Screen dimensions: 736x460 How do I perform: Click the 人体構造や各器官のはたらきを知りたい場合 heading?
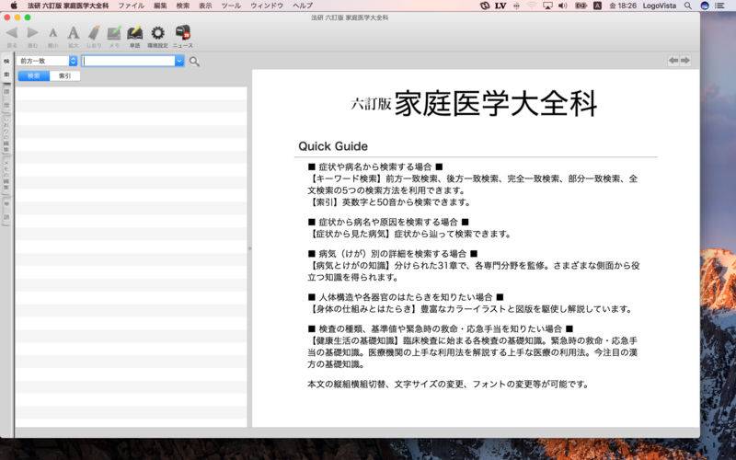tap(406, 296)
